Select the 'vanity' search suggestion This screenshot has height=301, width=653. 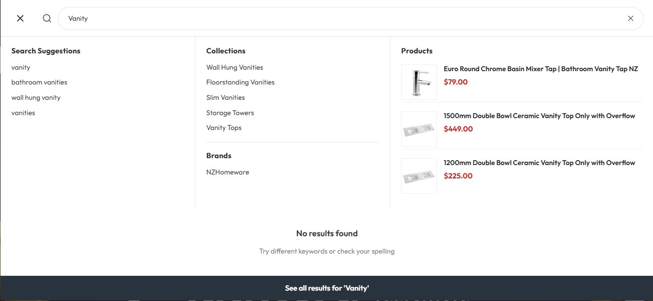[x=21, y=67]
